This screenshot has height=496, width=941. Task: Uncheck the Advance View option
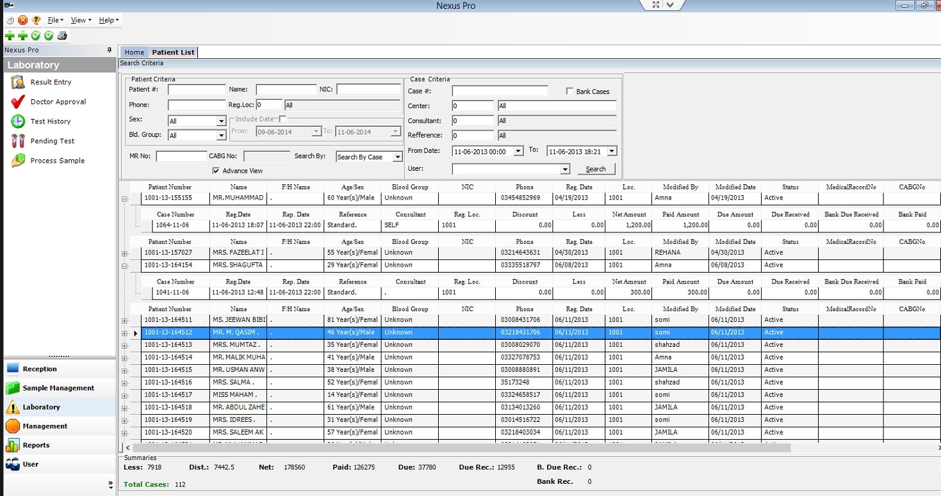(216, 170)
